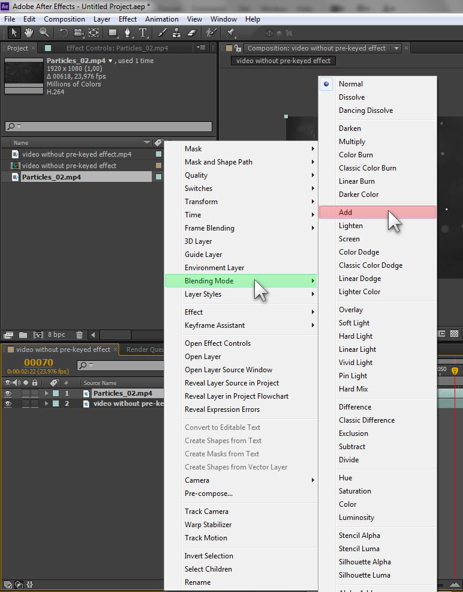This screenshot has height=592, width=463.
Task: Select the Unified Camera tool
Action: click(79, 33)
